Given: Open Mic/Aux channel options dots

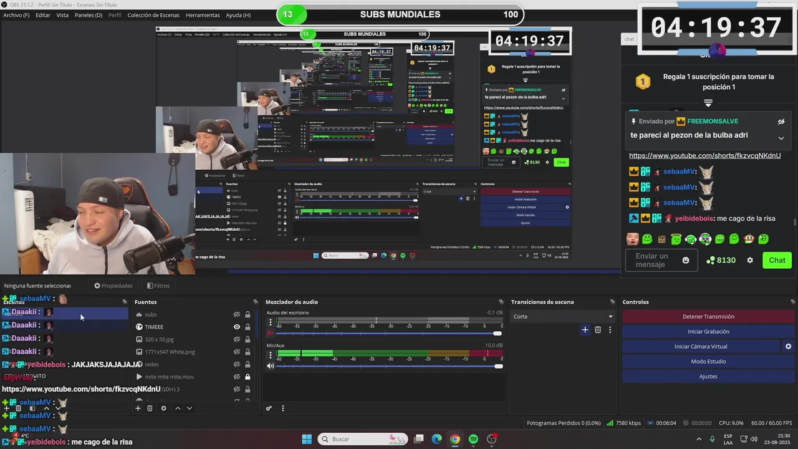Looking at the screenshot, I should pos(271,355).
